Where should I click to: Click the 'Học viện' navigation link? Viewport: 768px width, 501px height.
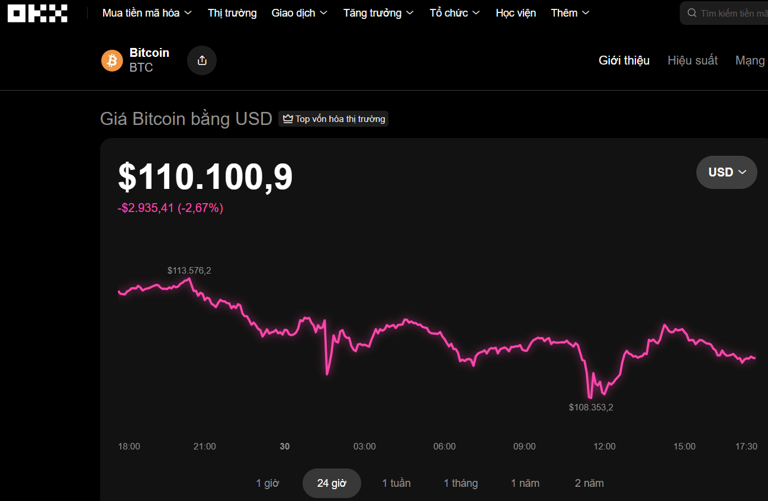(515, 12)
